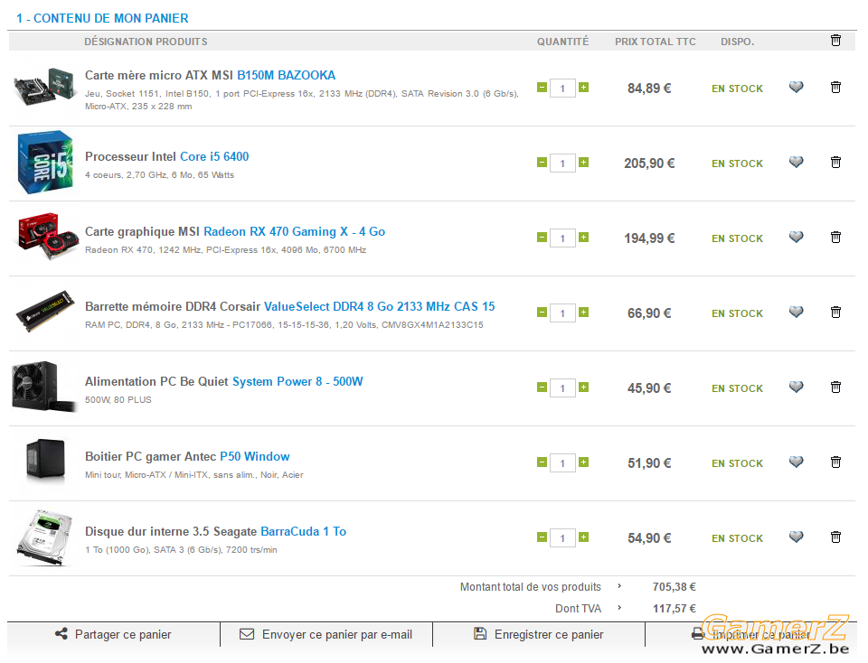Click the trash icon in the table header
The image size is (868, 663).
click(x=835, y=41)
